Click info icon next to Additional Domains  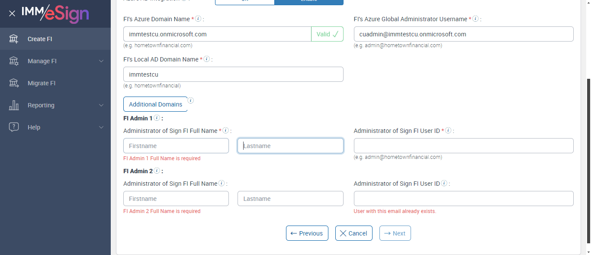point(190,101)
